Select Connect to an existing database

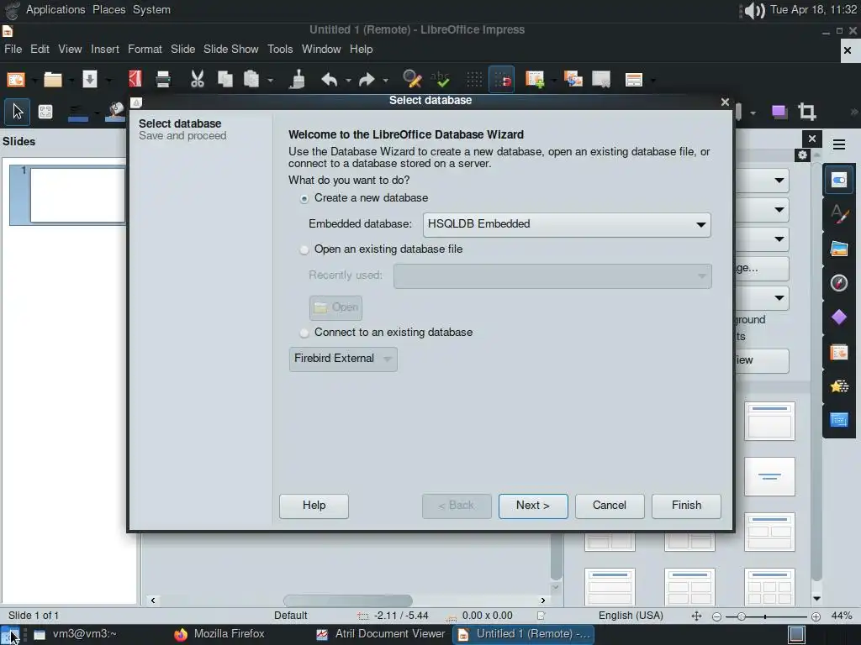[386, 333]
